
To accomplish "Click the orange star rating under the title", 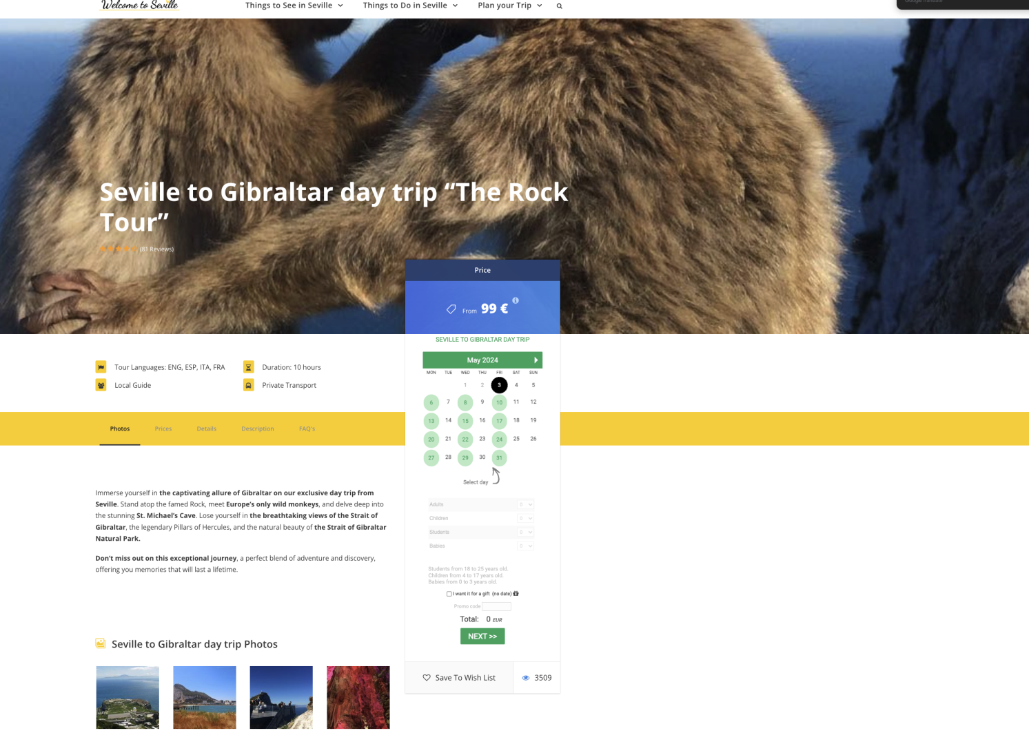I will [119, 249].
